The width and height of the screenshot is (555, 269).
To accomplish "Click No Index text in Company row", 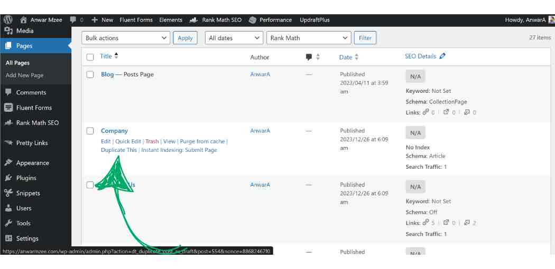I will point(418,147).
